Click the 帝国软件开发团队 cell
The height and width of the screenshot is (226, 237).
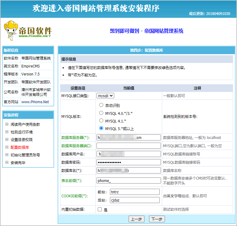pos(37,82)
